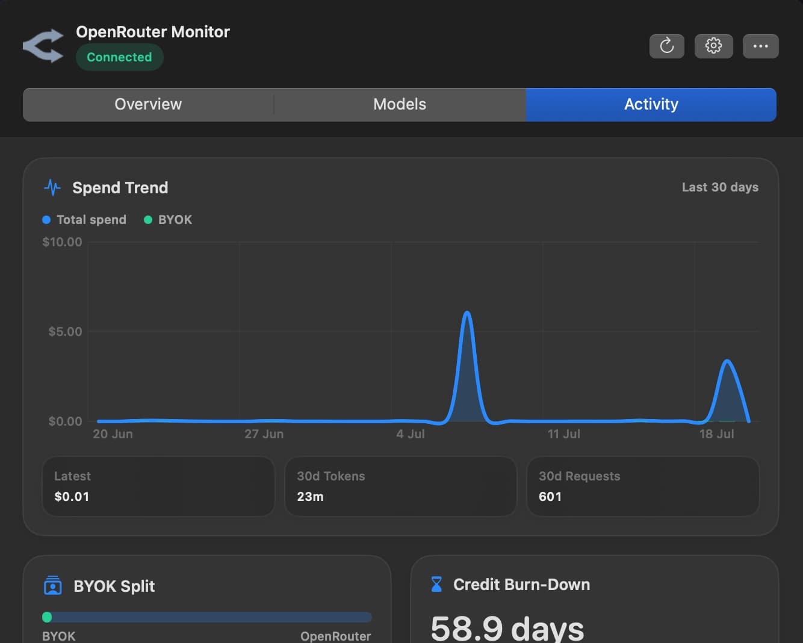
Task: Click the Connected status badge
Action: (119, 57)
